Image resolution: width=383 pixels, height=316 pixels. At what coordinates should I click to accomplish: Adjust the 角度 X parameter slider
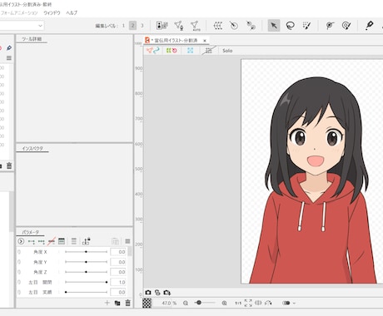pyautogui.click(x=86, y=252)
